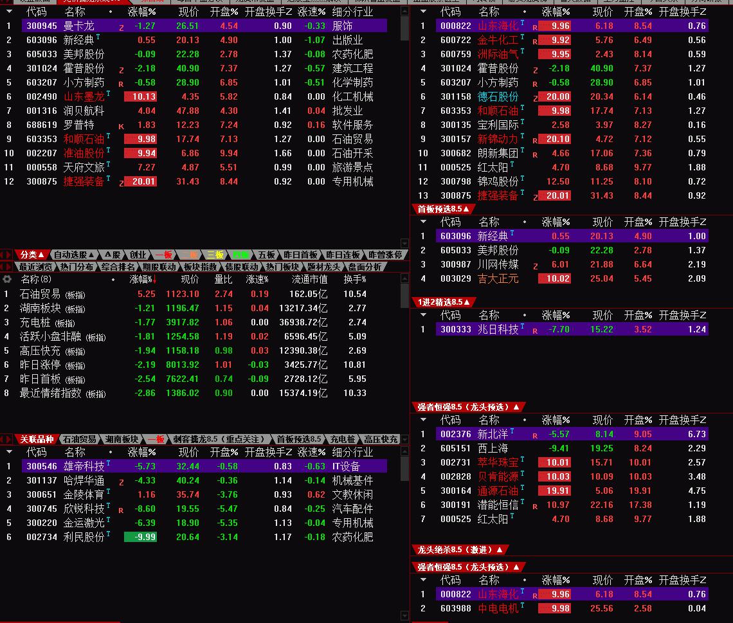Expand the 1进2精选8.5 panel header
The height and width of the screenshot is (623, 733).
click(443, 302)
